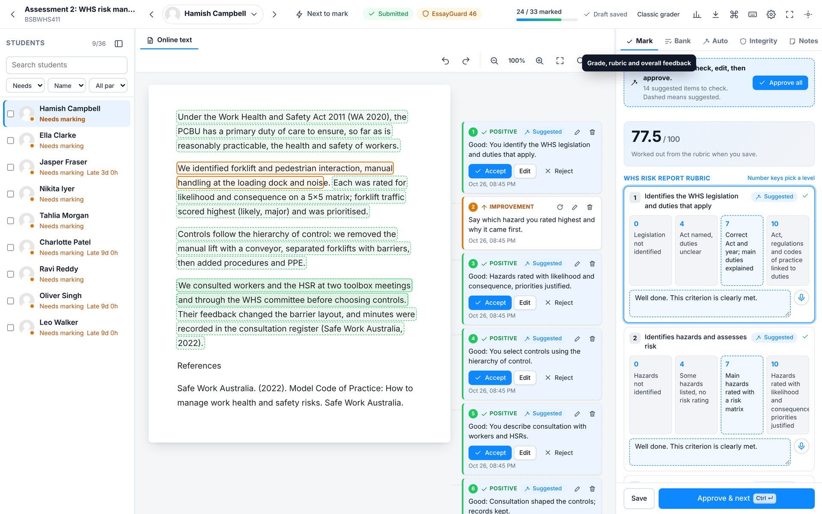Toggle fullscreen in the top bar
Viewport: 822px width, 514px height.
pos(789,14)
